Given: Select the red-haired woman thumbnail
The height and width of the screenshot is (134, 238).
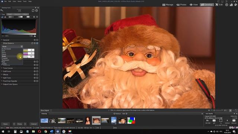Looking at the screenshot, I should [x=88, y=121].
